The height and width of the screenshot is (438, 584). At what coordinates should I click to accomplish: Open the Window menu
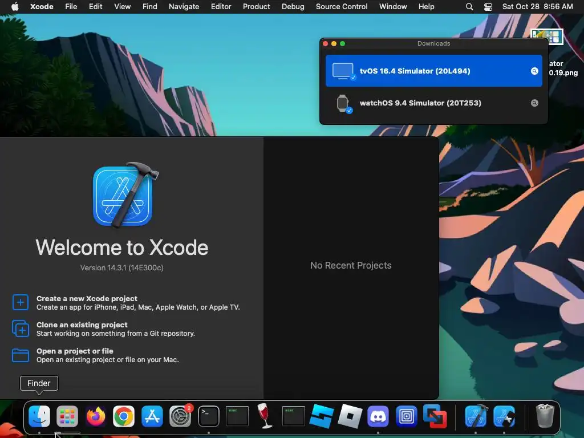[x=393, y=7]
